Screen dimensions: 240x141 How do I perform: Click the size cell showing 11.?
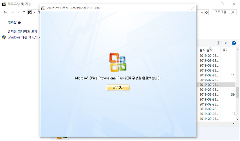click(x=233, y=75)
